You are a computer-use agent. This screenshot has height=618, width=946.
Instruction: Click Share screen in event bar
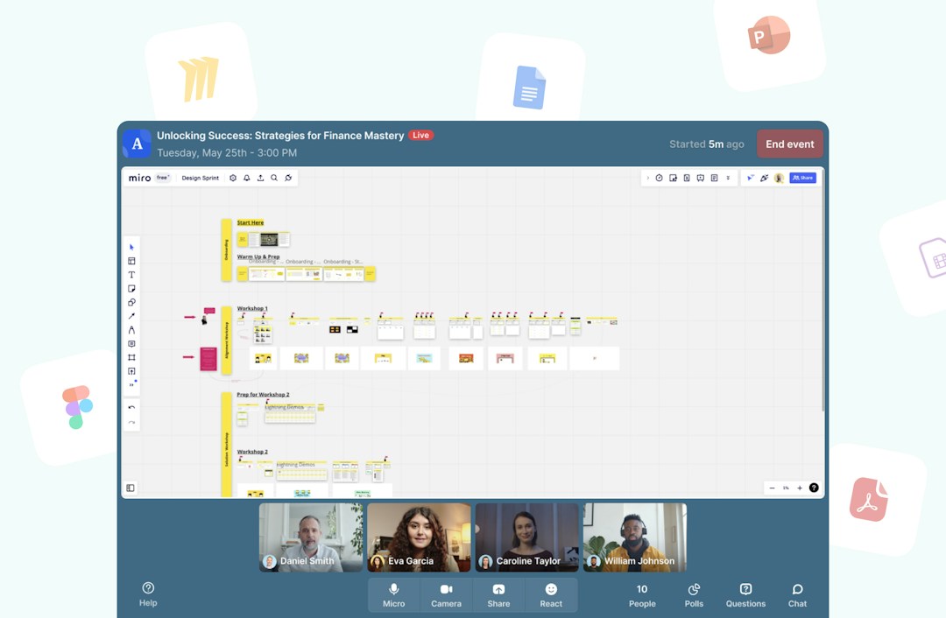498,595
